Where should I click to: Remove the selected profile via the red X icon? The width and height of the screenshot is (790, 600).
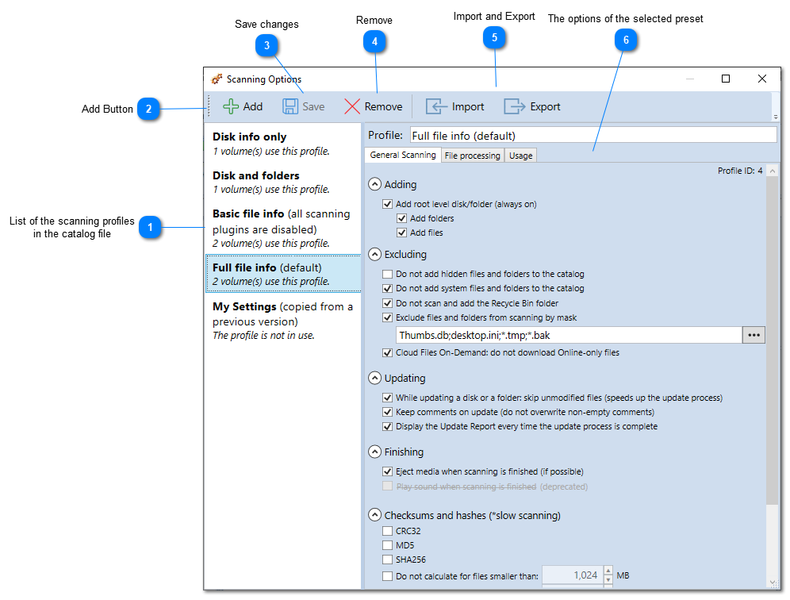[351, 106]
